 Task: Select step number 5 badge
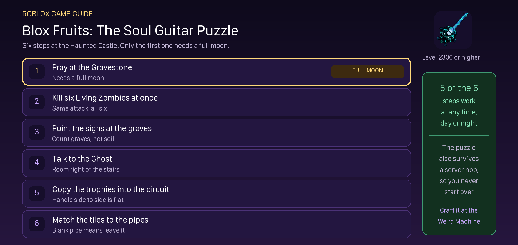37,193
